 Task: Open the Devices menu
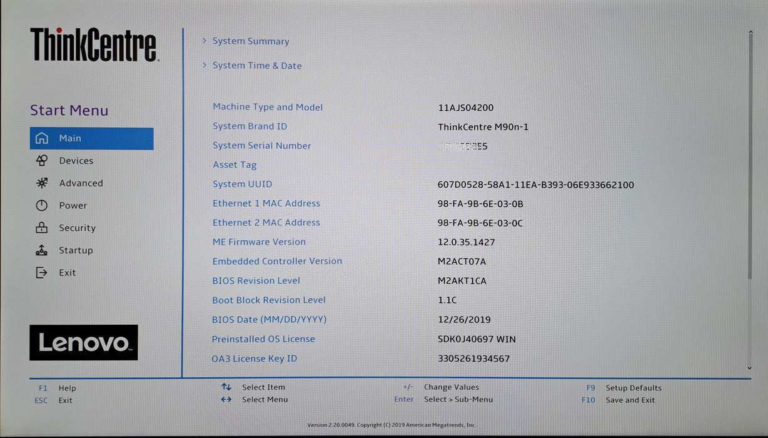[x=76, y=161]
